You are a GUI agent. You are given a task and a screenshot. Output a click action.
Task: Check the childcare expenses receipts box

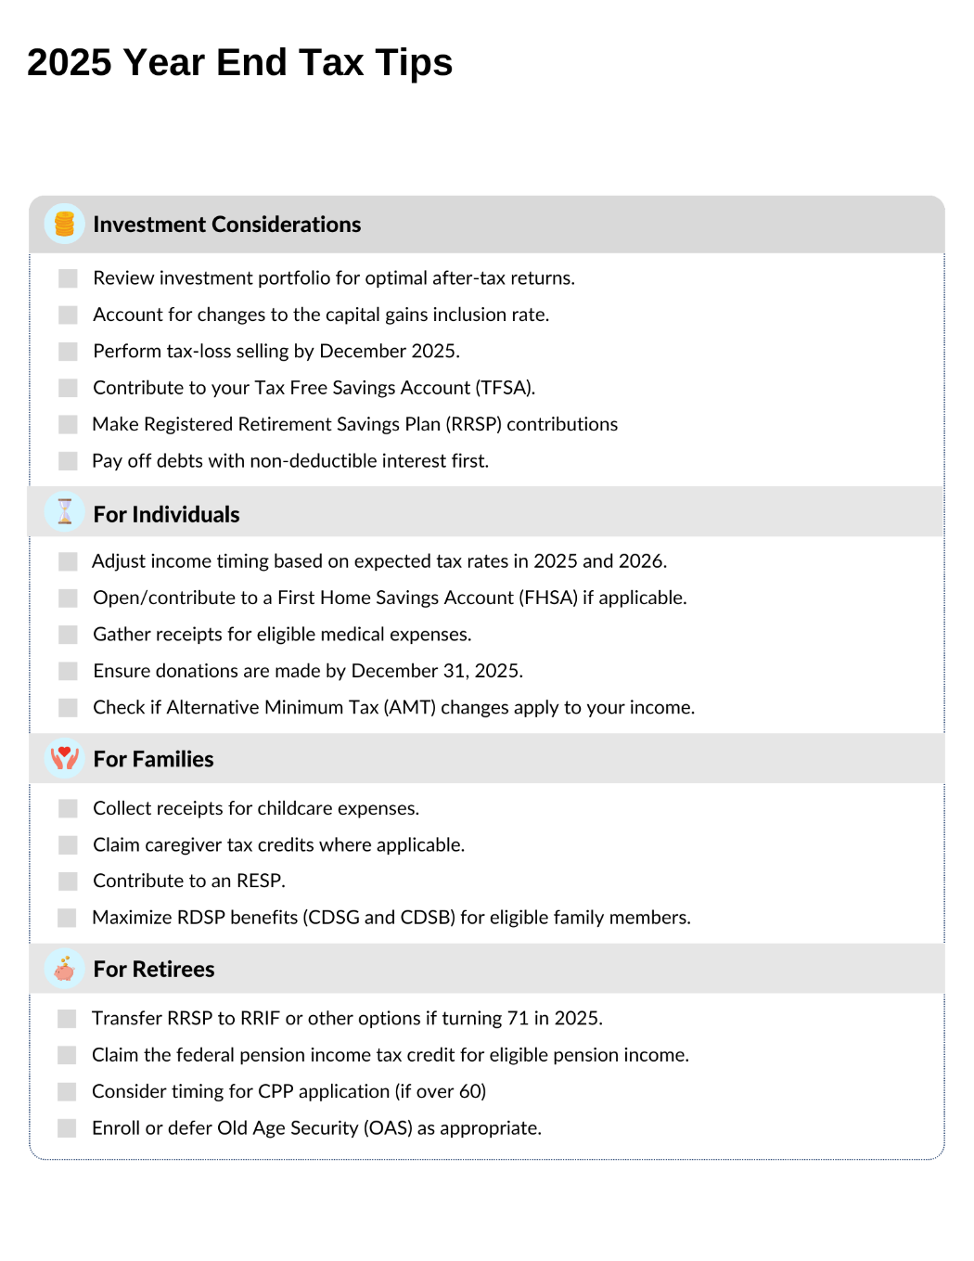68,808
